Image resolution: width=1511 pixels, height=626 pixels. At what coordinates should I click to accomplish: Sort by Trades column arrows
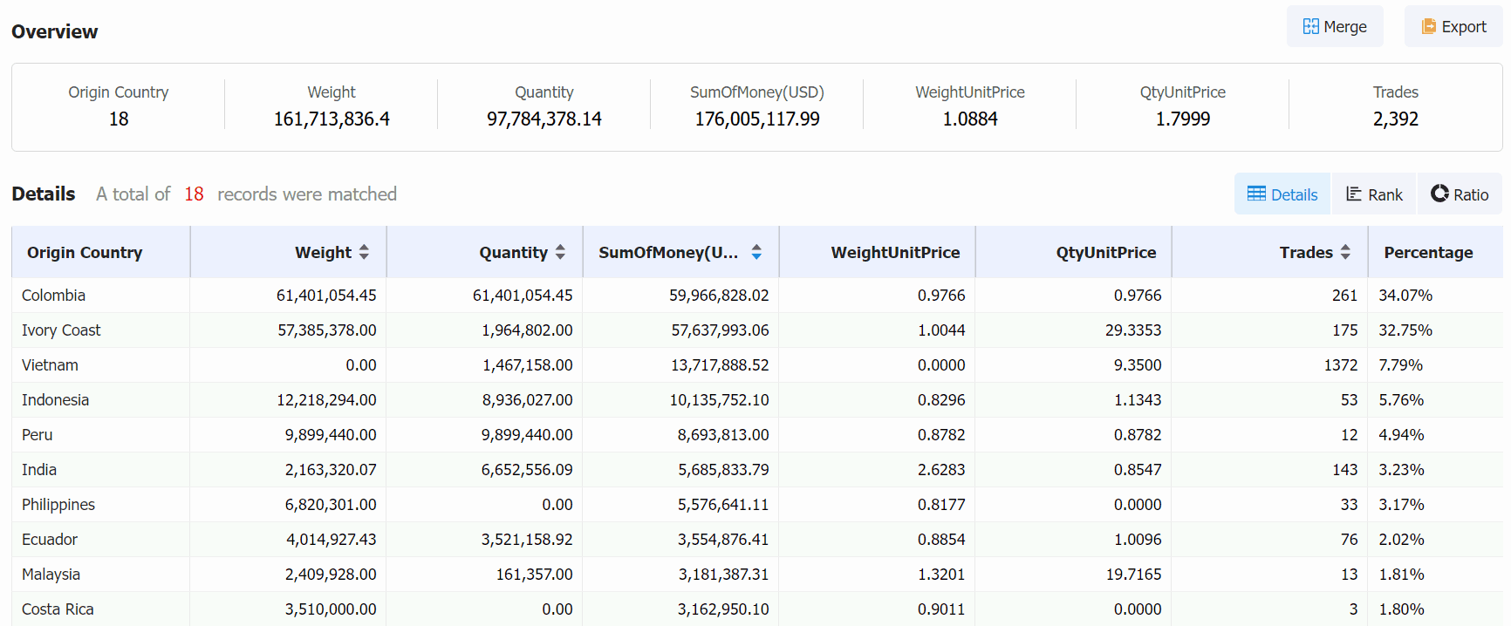pos(1345,252)
